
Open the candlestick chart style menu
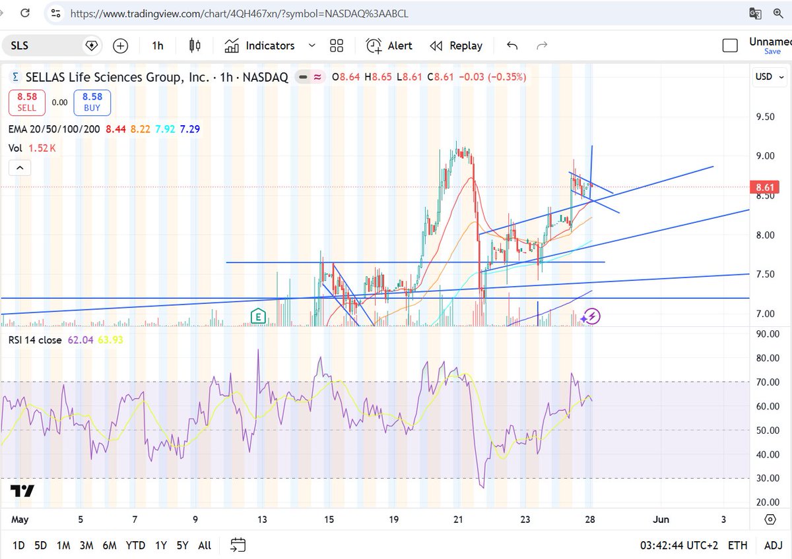(195, 45)
